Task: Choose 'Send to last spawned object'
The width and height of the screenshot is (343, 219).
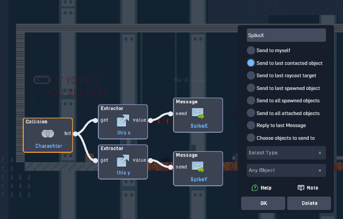Action: click(251, 88)
